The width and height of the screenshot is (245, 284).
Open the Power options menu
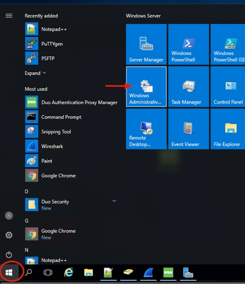pos(9,255)
